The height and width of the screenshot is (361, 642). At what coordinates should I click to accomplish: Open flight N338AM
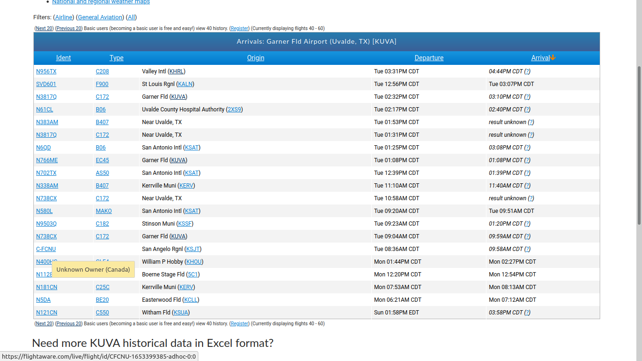(47, 186)
